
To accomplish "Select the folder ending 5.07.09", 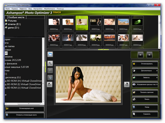I will (x=17, y=67).
